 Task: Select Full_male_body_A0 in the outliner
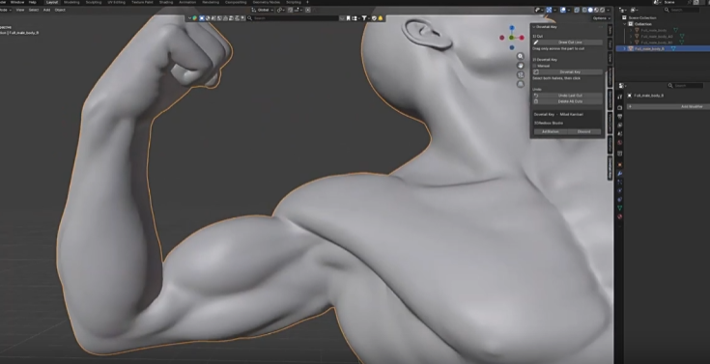click(x=657, y=37)
